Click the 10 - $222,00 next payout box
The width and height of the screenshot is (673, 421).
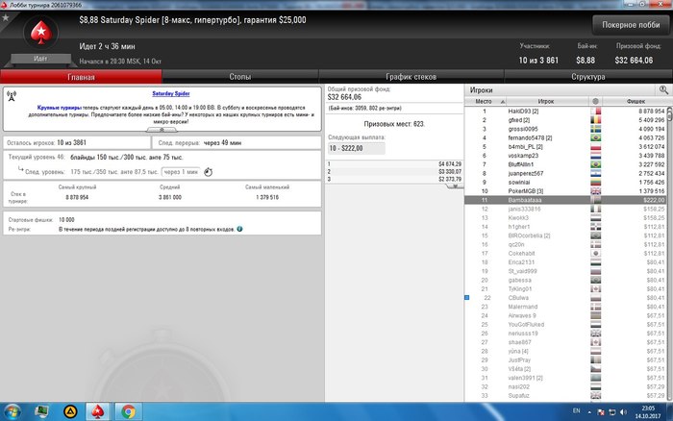[357, 148]
